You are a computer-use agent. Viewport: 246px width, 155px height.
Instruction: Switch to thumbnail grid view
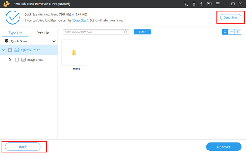(225, 32)
